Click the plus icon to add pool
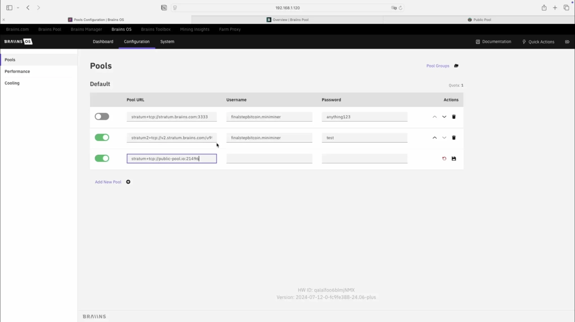Image resolution: width=575 pixels, height=322 pixels. pyautogui.click(x=128, y=182)
